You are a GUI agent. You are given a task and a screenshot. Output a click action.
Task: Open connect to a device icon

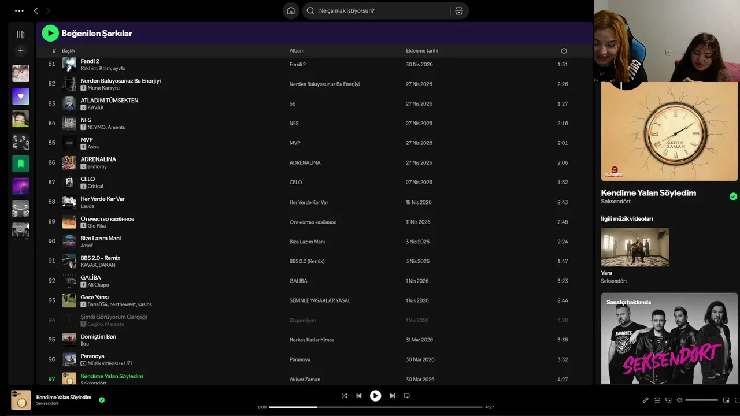point(668,400)
